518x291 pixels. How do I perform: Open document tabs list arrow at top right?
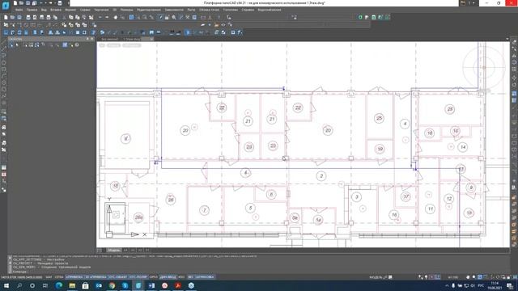tap(507, 39)
